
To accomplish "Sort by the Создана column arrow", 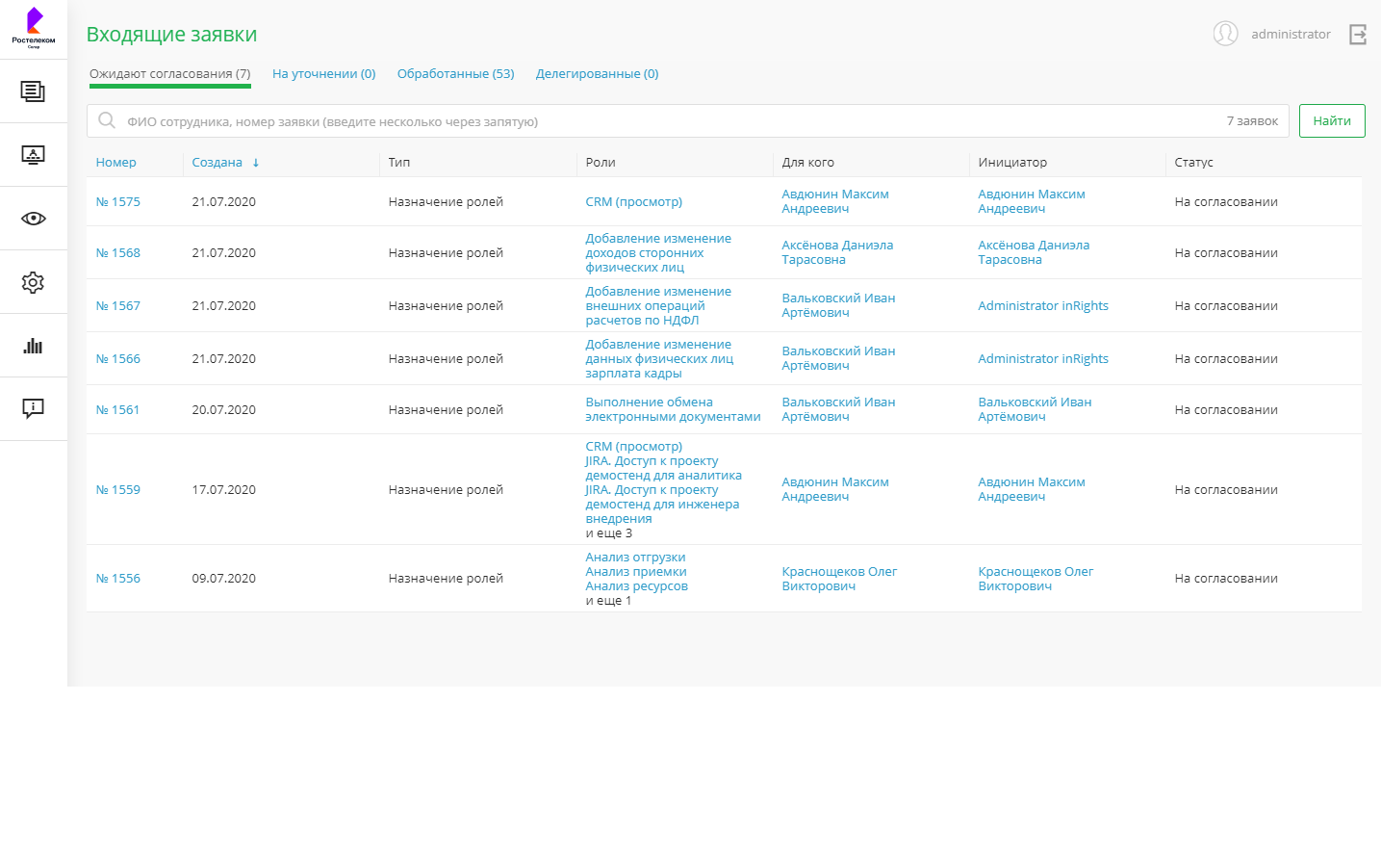I will (256, 163).
